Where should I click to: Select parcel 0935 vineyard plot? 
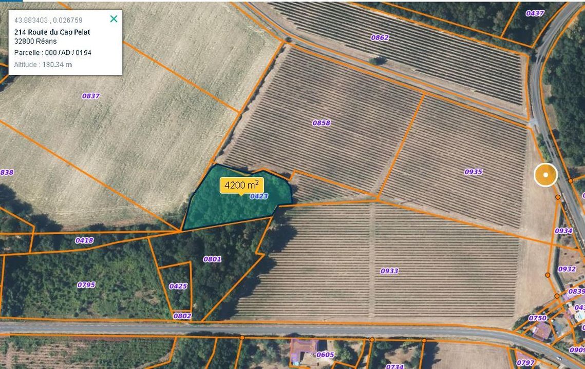tap(473, 172)
